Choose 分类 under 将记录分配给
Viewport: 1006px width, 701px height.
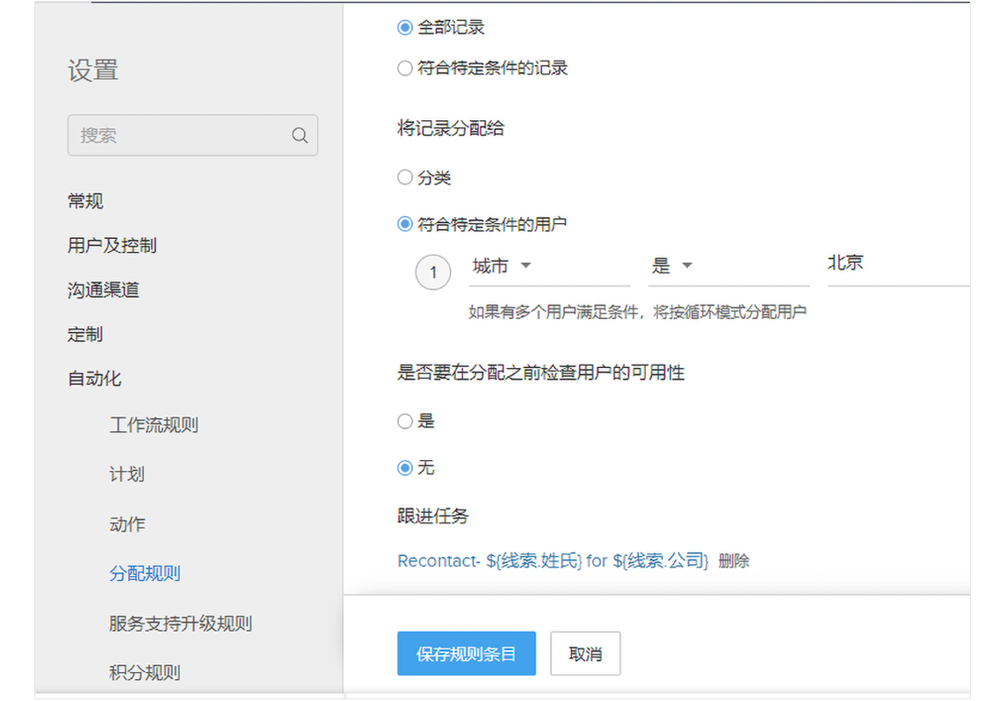coord(405,178)
